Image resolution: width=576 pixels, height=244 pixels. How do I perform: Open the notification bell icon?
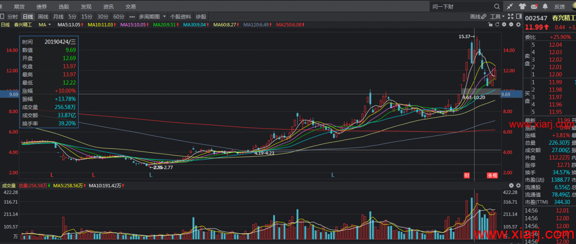click(x=545, y=7)
